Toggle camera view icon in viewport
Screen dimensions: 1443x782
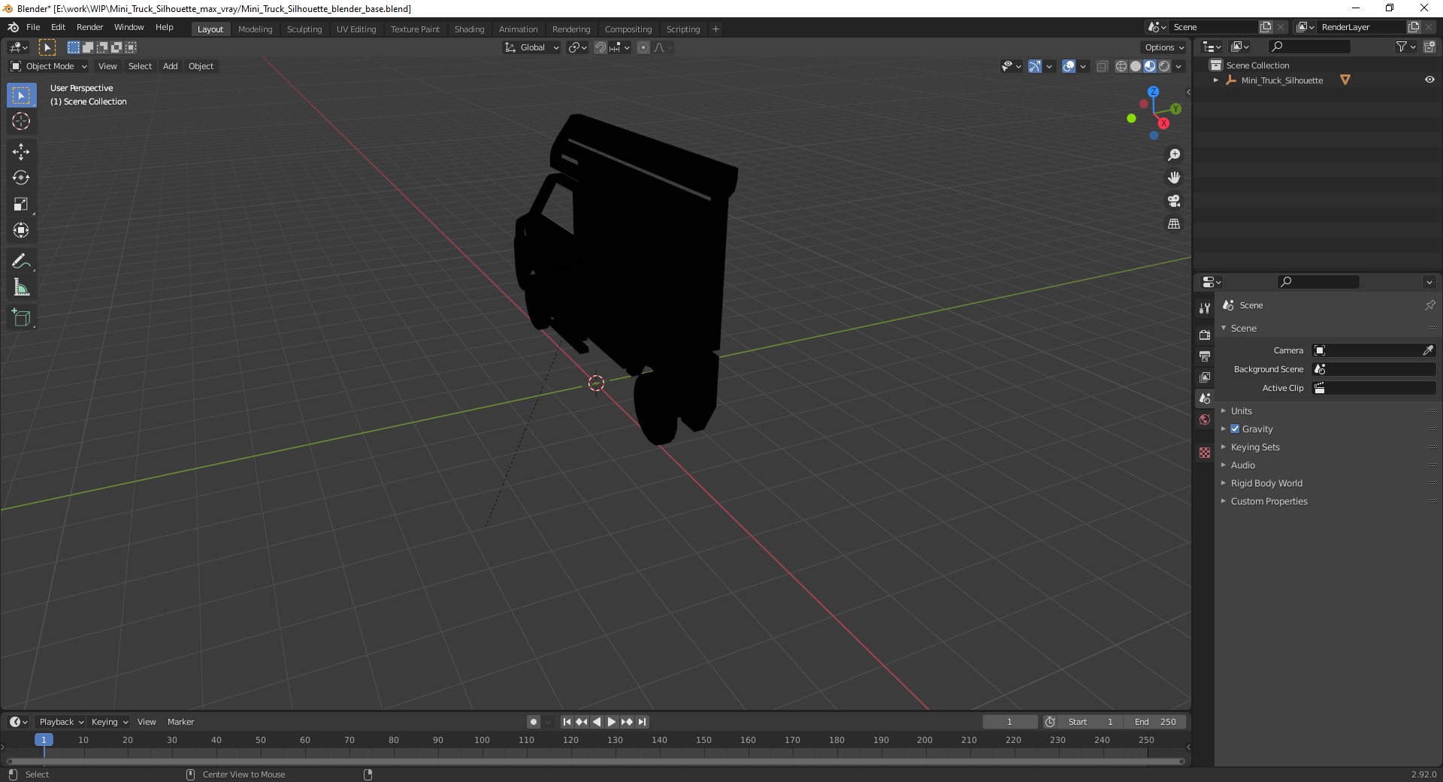tap(1174, 201)
